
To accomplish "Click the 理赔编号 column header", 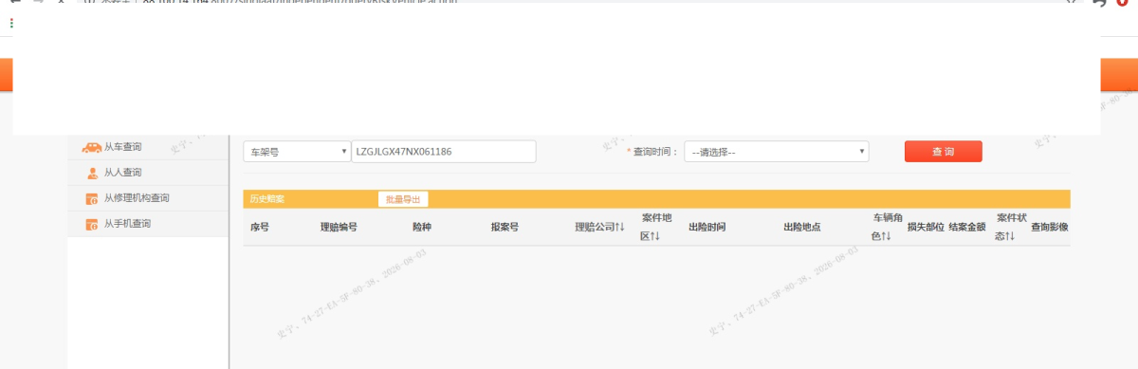I will pos(339,228).
